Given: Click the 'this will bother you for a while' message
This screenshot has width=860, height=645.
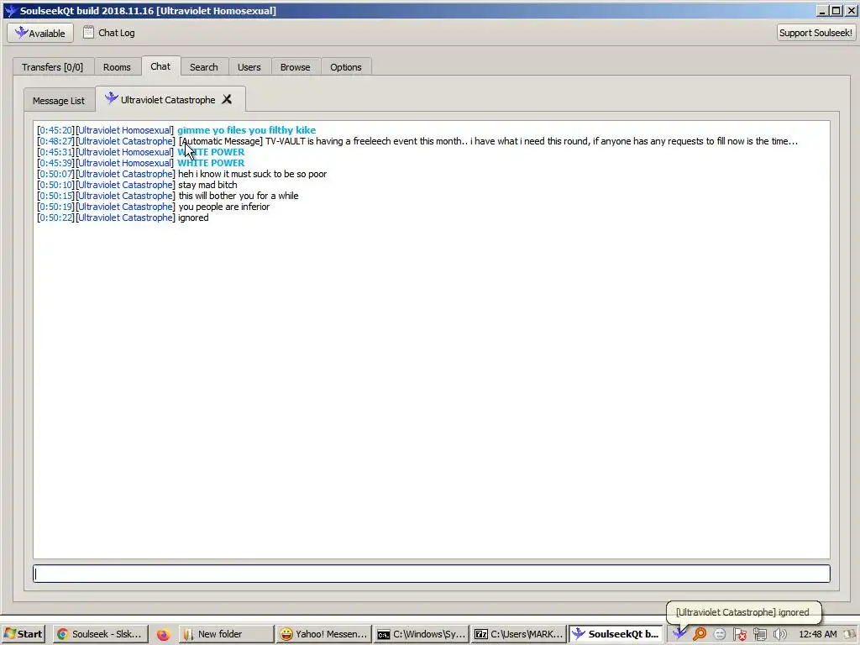Looking at the screenshot, I should pos(239,196).
